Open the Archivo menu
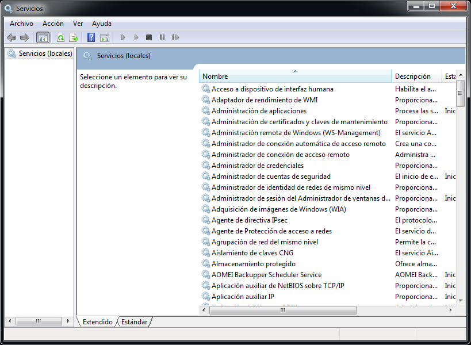This screenshot has height=345, width=471. [21, 24]
